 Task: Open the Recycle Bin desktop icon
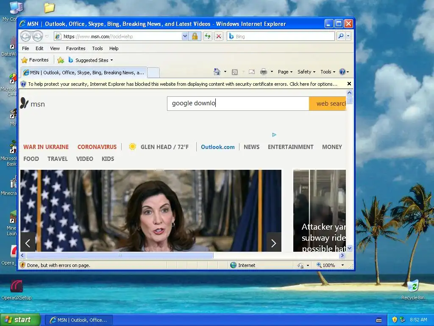413,289
